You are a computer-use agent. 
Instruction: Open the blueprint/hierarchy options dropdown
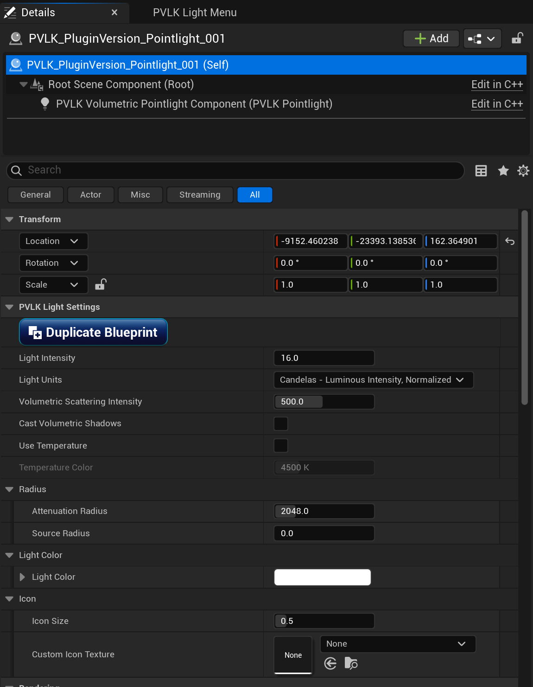click(482, 39)
